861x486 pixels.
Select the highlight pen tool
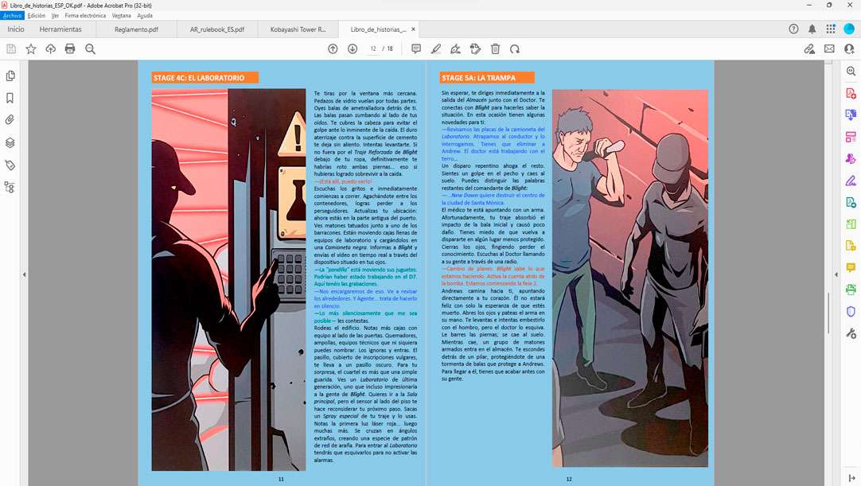(x=436, y=49)
